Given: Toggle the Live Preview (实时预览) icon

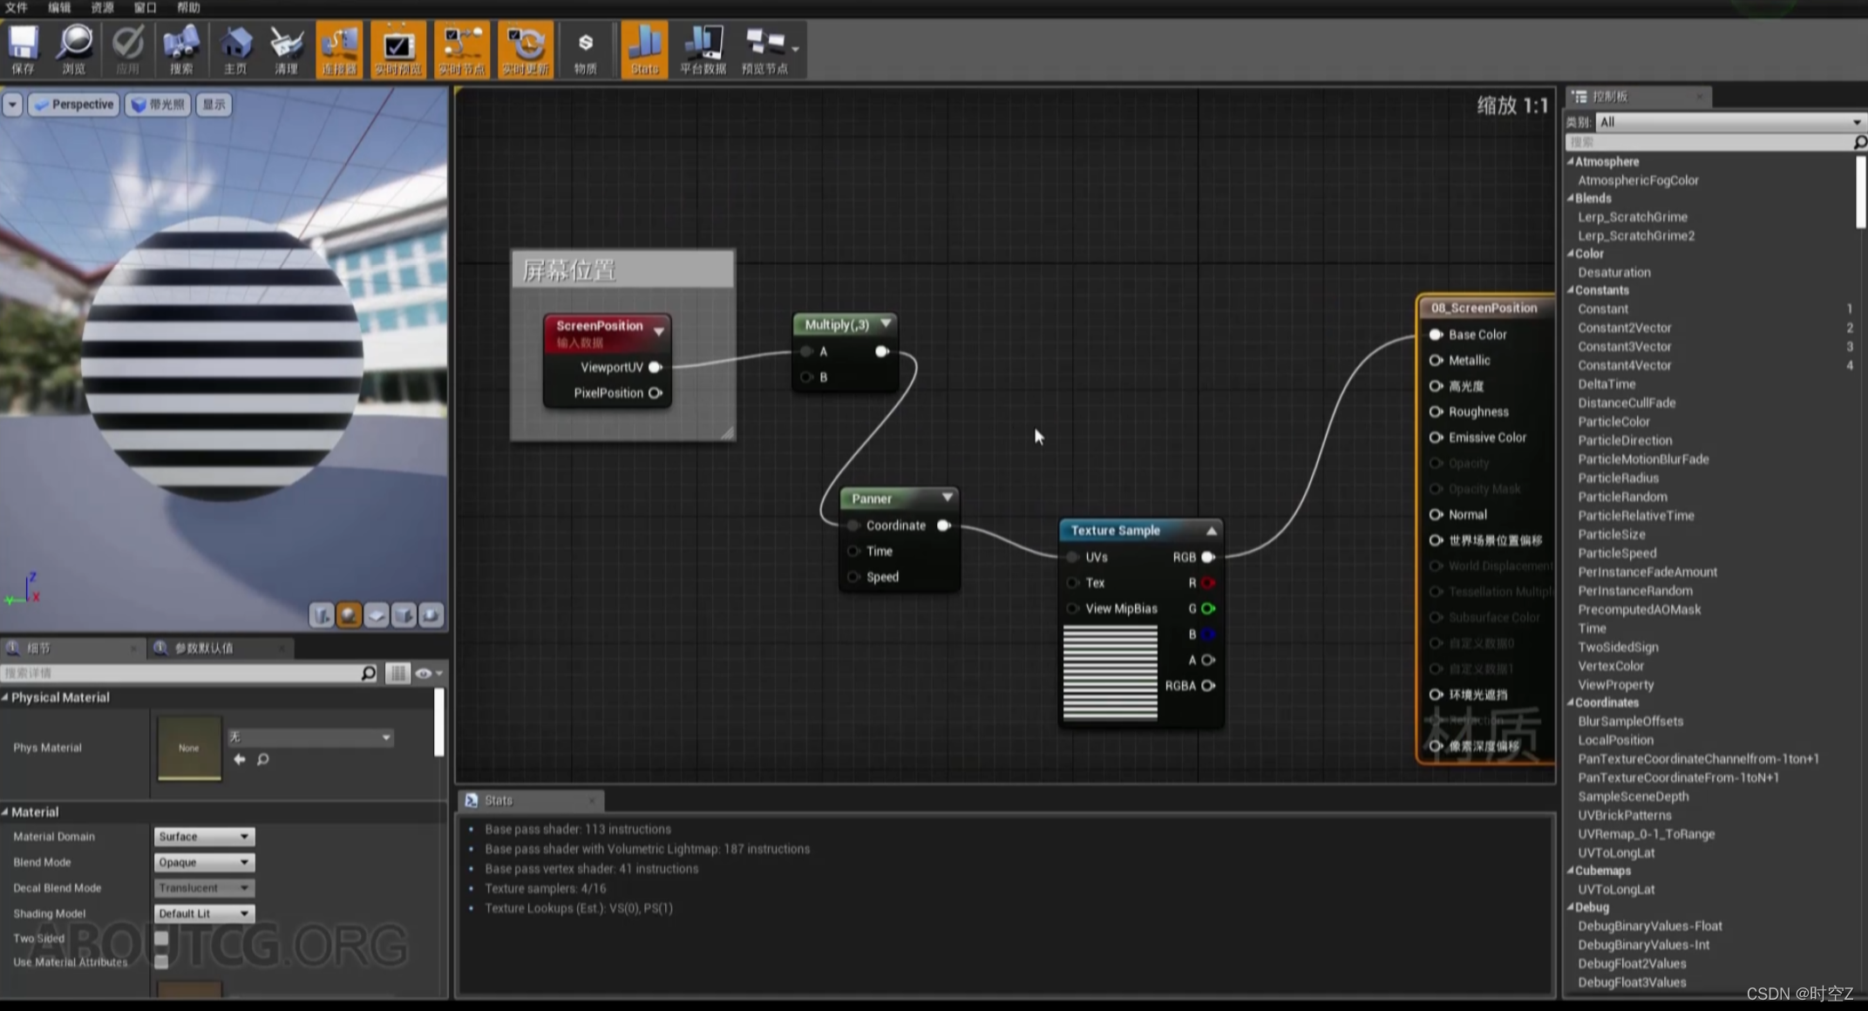Looking at the screenshot, I should click(x=397, y=49).
